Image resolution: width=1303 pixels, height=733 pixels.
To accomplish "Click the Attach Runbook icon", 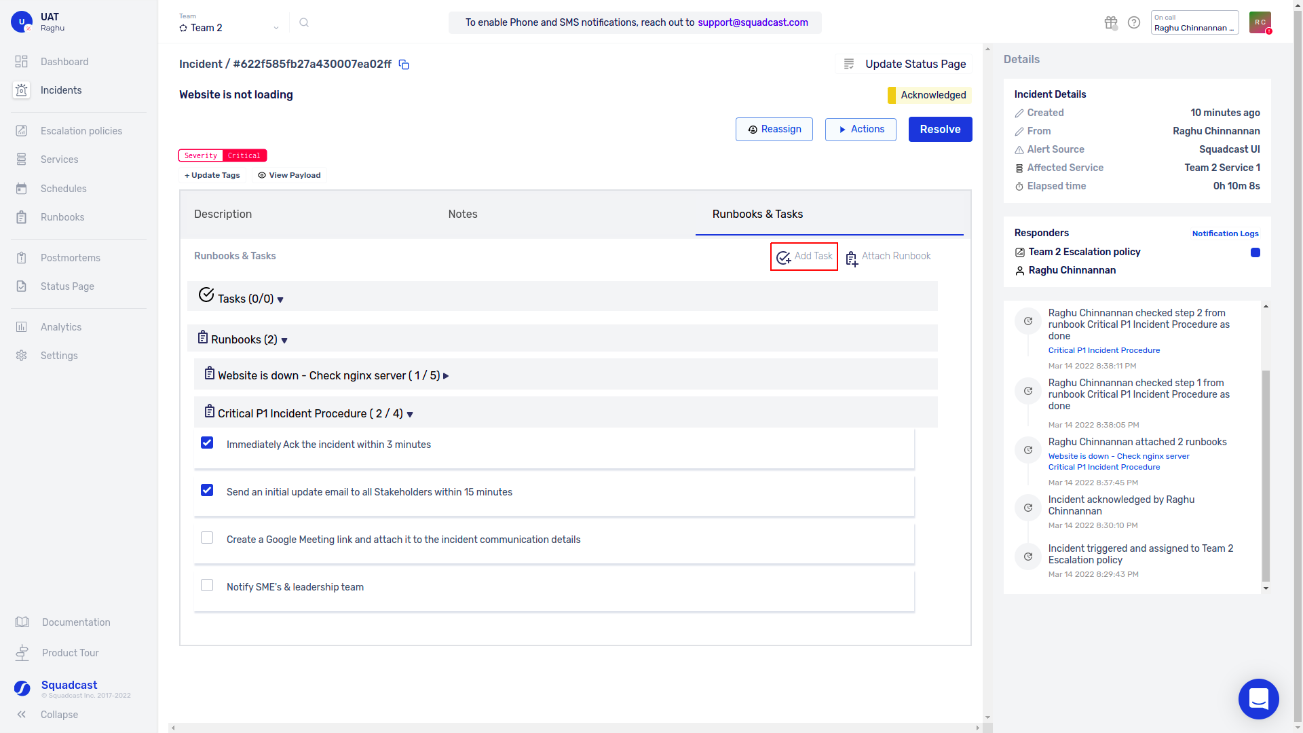I will pos(852,259).
